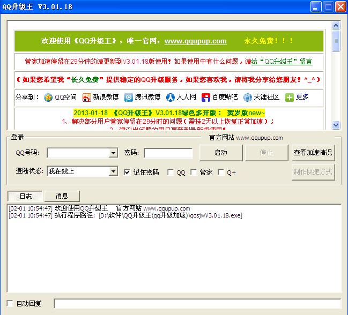348x315 pixels.
Task: Click the scrollbar up arrow
Action: (336, 26)
